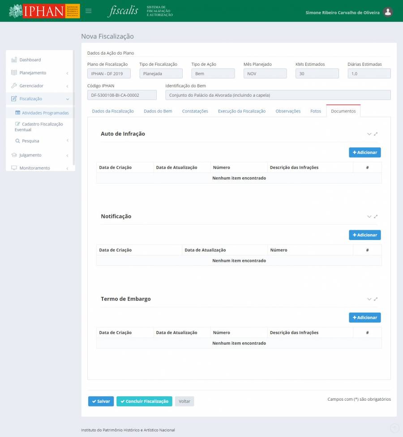Maximize the Notificação panel with expand icon
The image size is (403, 437).
pyautogui.click(x=376, y=217)
